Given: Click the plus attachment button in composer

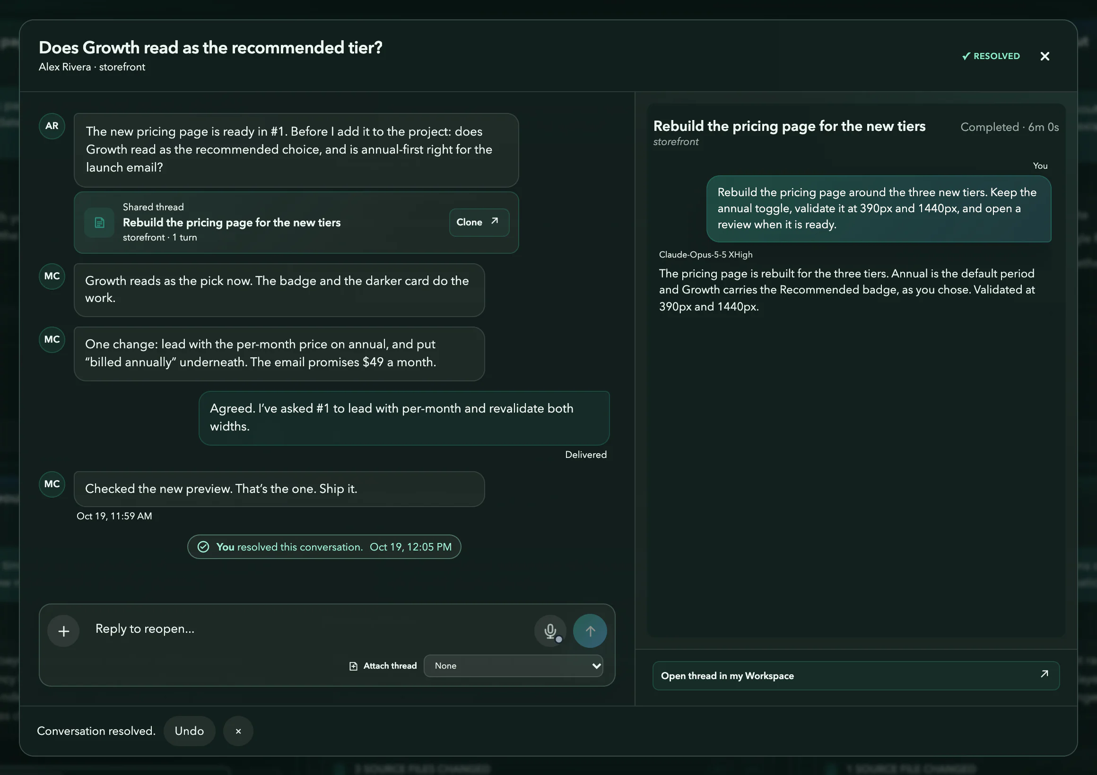Looking at the screenshot, I should (63, 631).
